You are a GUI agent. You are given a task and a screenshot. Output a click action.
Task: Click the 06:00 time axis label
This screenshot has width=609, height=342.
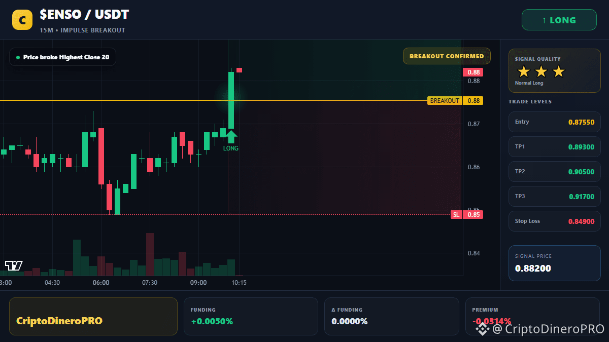101,283
